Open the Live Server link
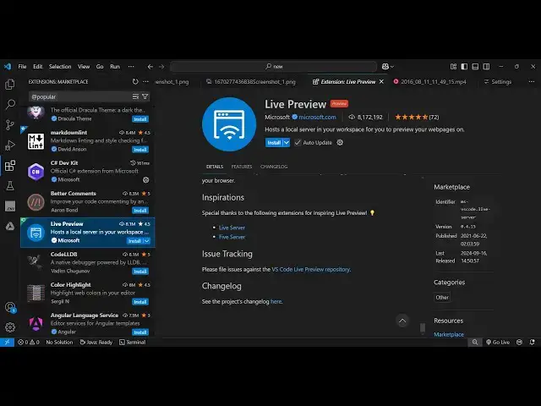Screen dimensions: 541x406 [x=232, y=228]
